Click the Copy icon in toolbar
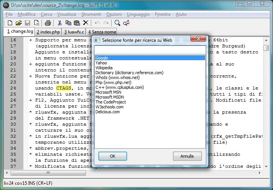The width and height of the screenshot is (273, 190). tap(68, 23)
